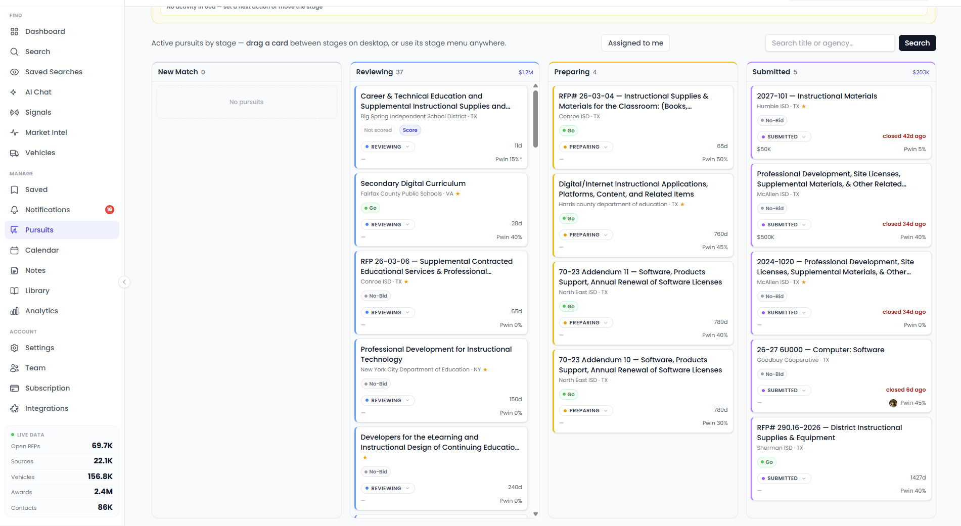
Task: Open Subscription settings page
Action: (62, 388)
